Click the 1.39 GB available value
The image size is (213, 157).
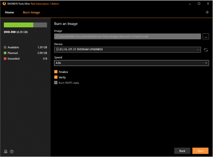point(42,47)
